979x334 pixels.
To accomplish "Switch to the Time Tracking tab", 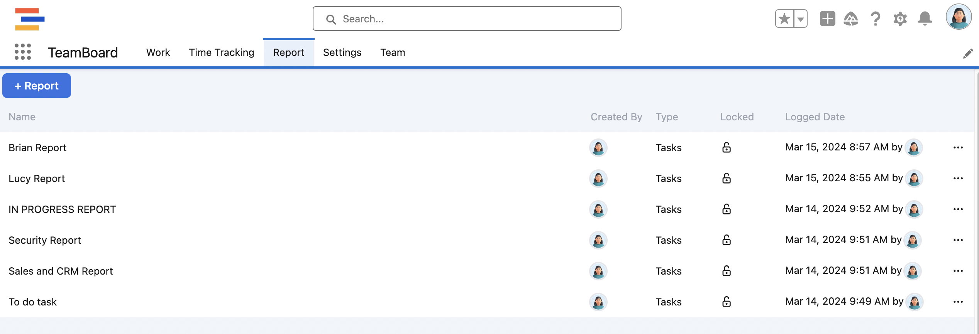I will (x=222, y=52).
